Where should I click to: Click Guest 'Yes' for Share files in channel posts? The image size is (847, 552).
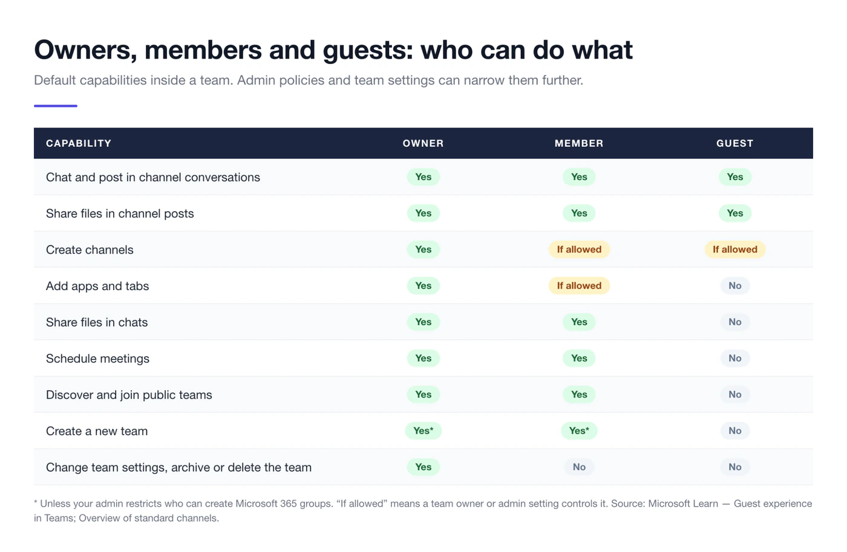[x=735, y=213]
